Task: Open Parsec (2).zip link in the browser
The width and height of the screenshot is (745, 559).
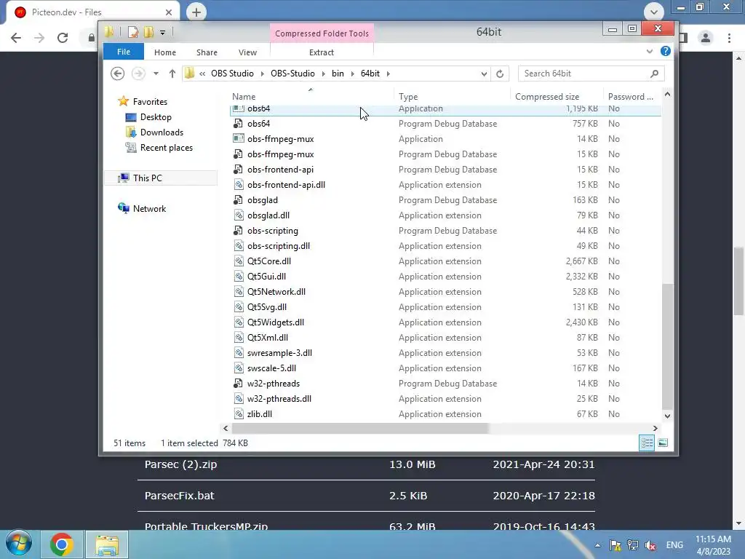Action: (180, 464)
